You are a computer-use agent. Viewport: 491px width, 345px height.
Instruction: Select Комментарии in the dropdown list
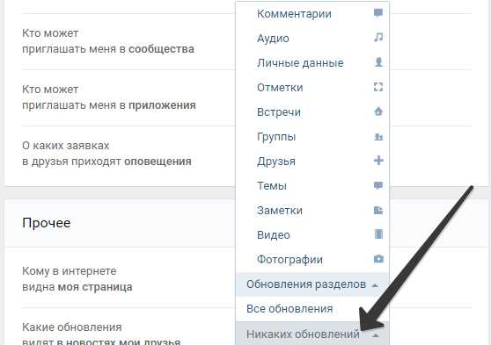(x=312, y=14)
